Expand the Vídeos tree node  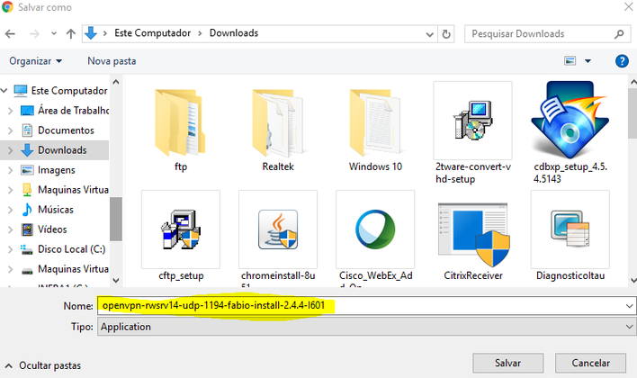[11, 229]
